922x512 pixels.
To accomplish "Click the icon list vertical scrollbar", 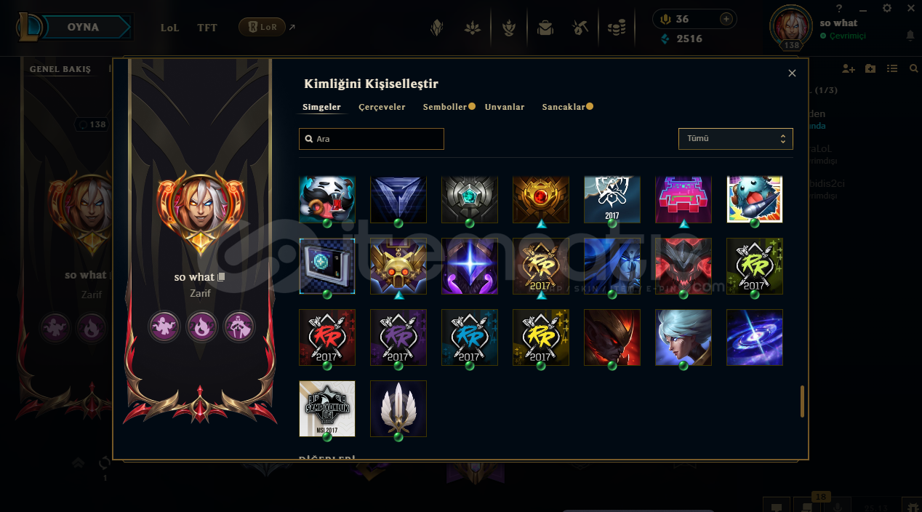I will point(803,401).
